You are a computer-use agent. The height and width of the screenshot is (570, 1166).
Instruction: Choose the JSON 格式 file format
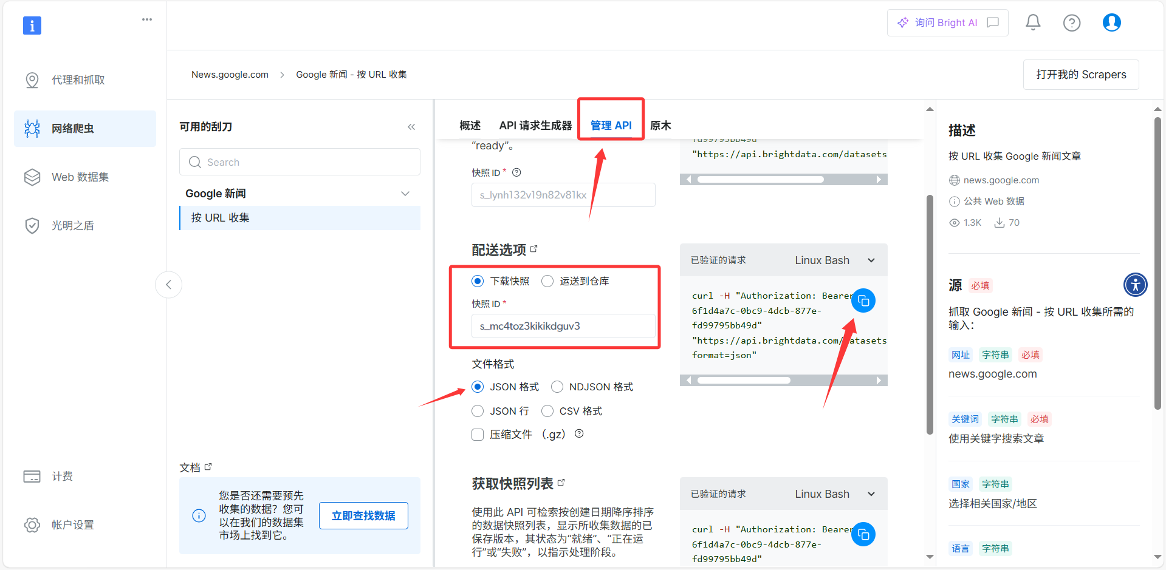pyautogui.click(x=478, y=387)
